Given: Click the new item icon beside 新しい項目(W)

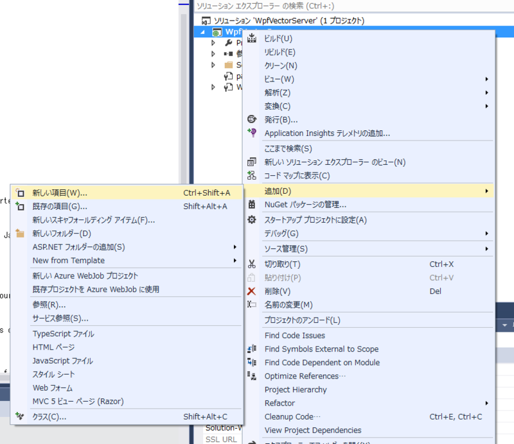Looking at the screenshot, I should pos(20,193).
